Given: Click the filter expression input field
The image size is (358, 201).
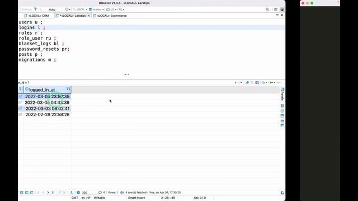Looking at the screenshot, I should tap(125, 83).
